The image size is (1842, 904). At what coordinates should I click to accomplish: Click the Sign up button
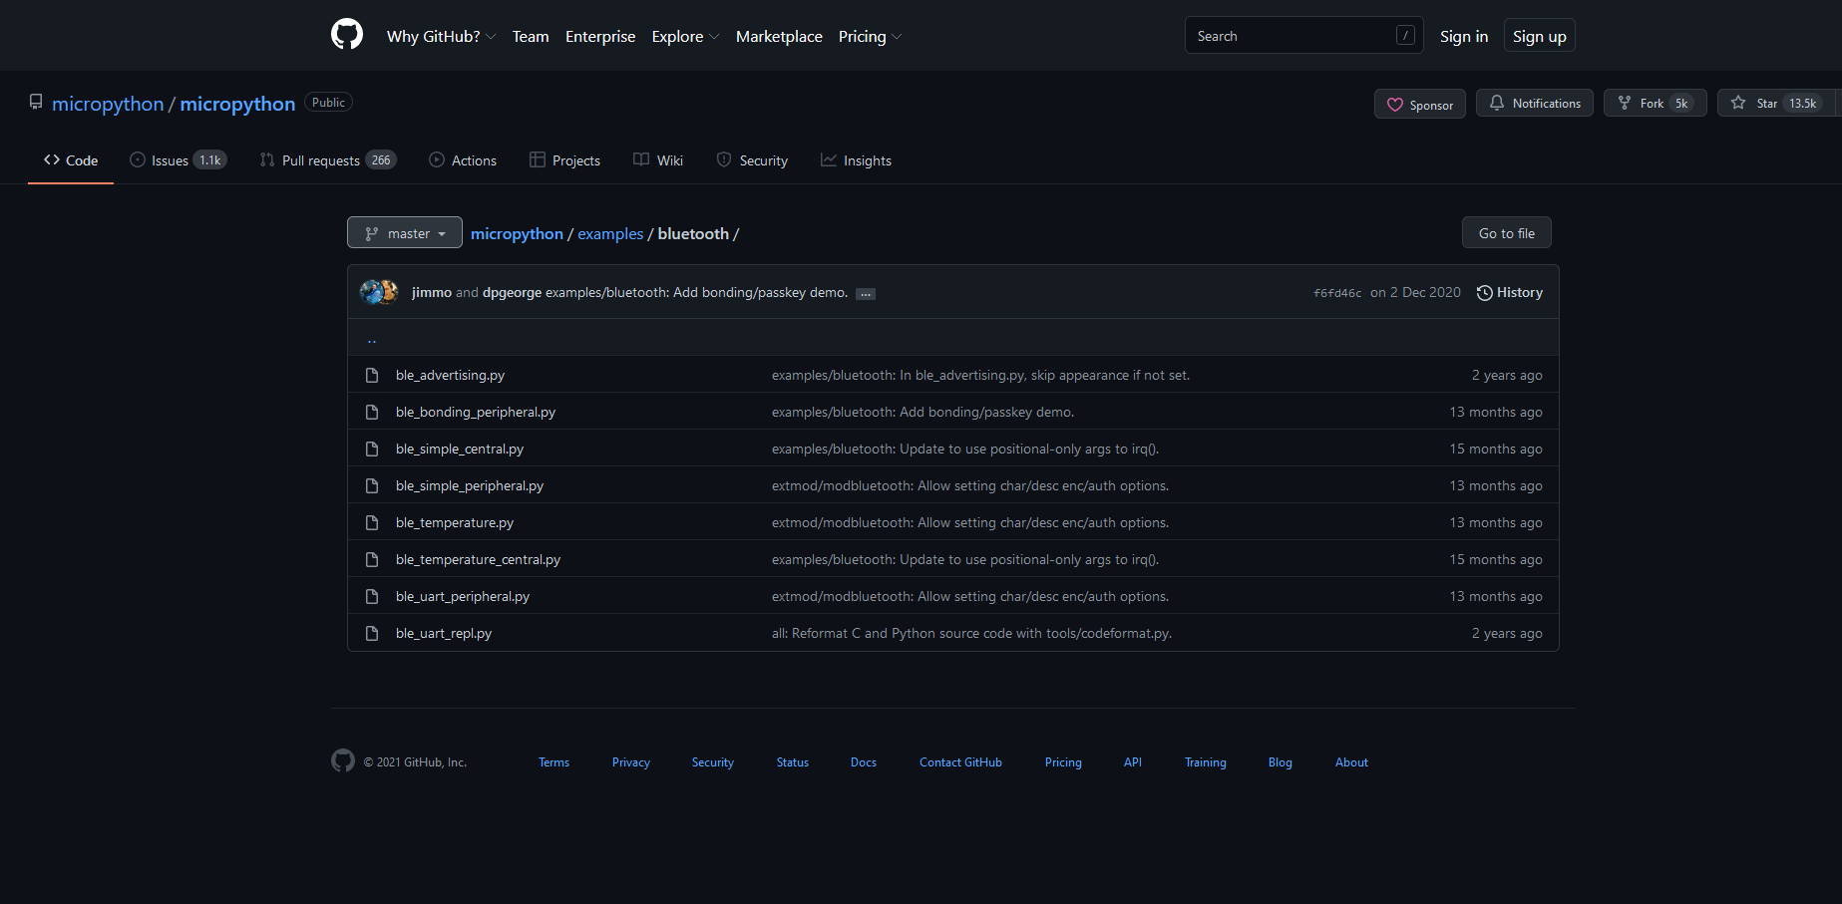(1540, 36)
